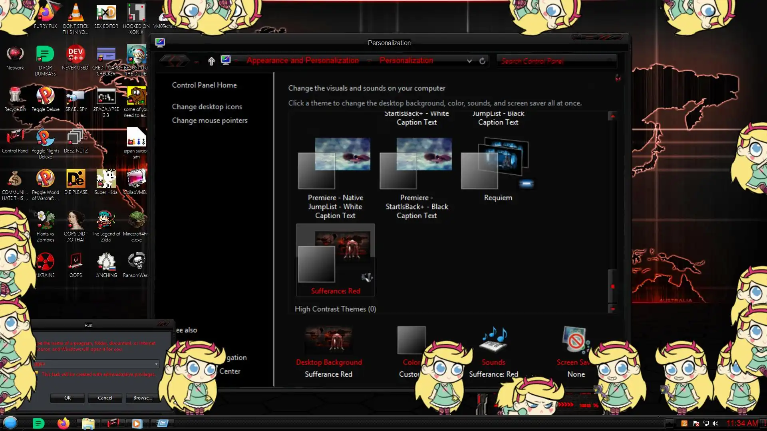Select the Sufferance: Red theme
This screenshot has width=767, height=431.
point(335,260)
